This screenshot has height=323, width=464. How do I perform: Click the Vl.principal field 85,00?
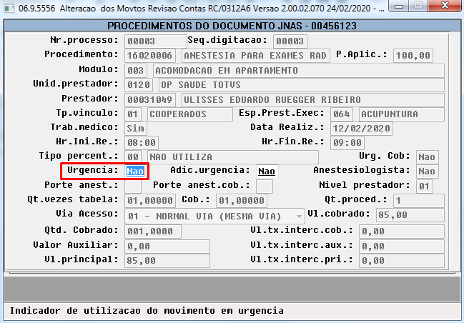pos(167,261)
